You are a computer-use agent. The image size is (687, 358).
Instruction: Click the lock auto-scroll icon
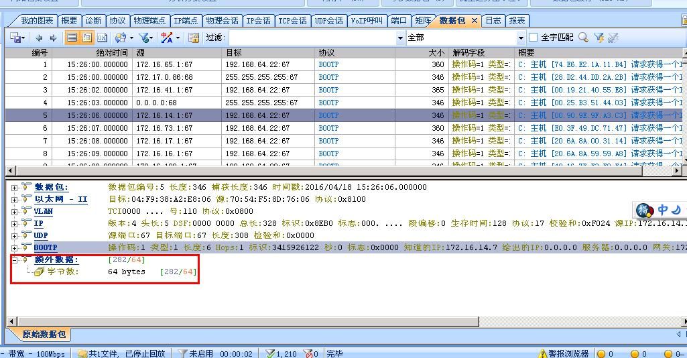click(x=194, y=38)
